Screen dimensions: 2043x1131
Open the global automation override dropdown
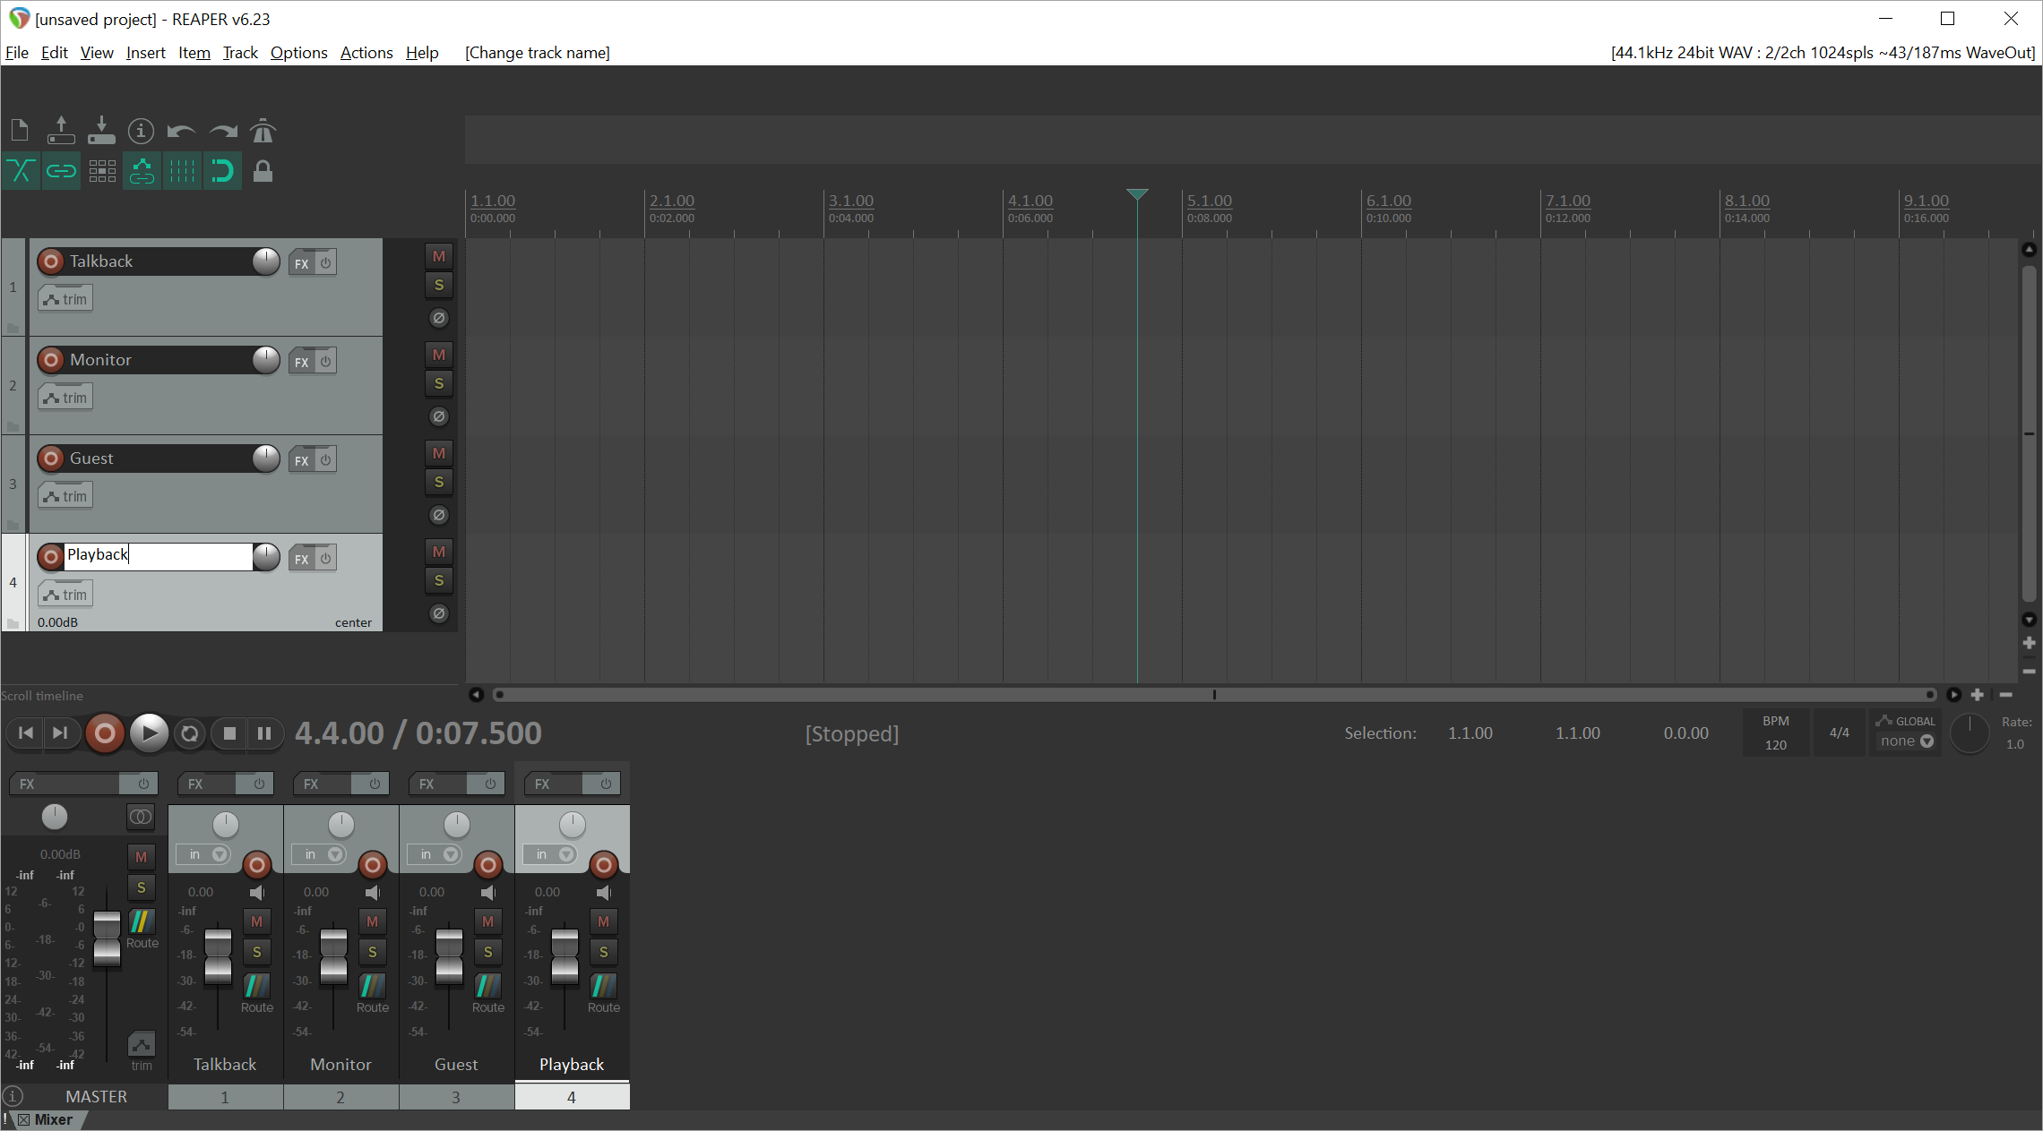[x=1907, y=741]
